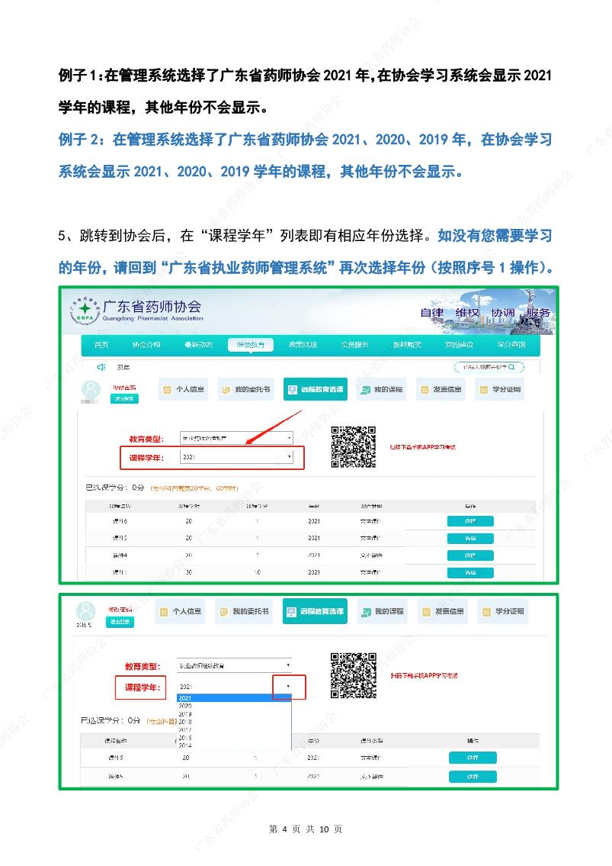Select 远程教育选课 tab in the GDPA-header screenshot
The image size is (612, 866).
tap(315, 389)
